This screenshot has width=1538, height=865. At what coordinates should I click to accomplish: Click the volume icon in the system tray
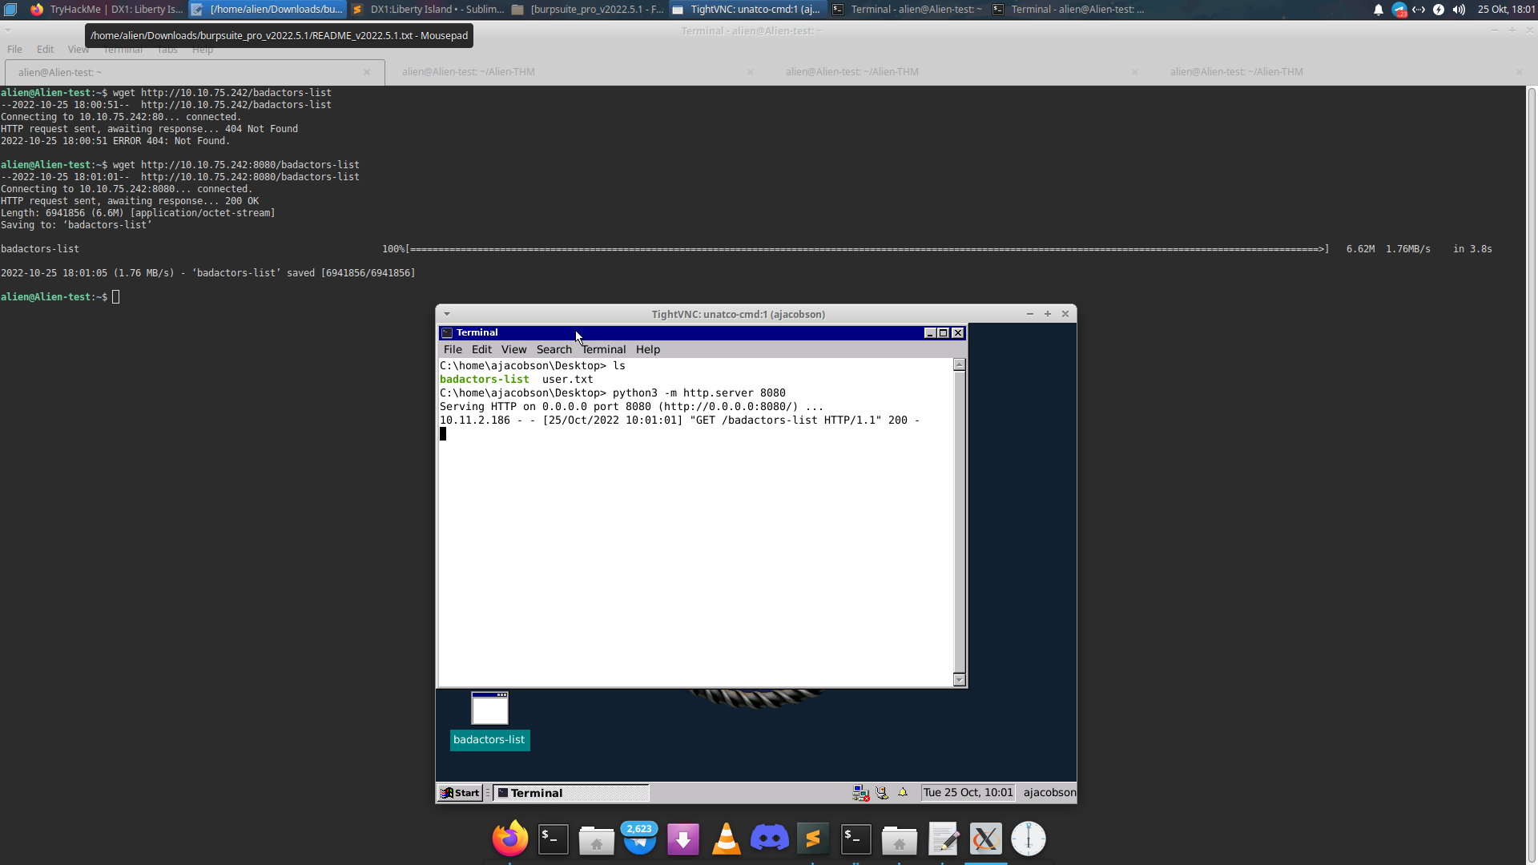click(x=1459, y=10)
